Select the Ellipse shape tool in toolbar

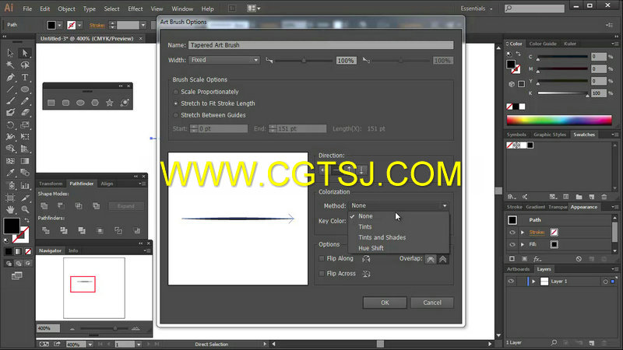25,89
